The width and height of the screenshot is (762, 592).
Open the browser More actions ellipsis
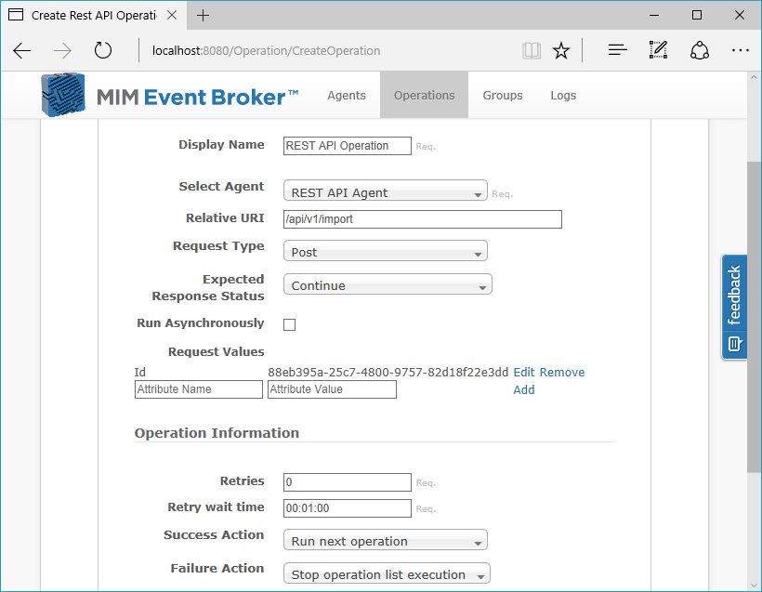[x=740, y=50]
